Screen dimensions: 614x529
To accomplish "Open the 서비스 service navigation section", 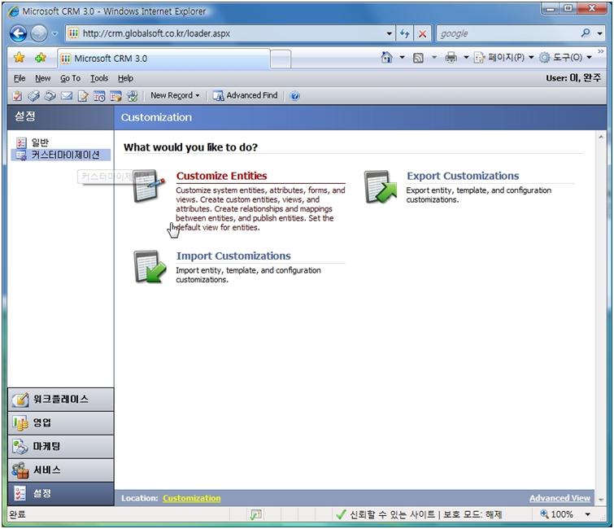I will (61, 470).
